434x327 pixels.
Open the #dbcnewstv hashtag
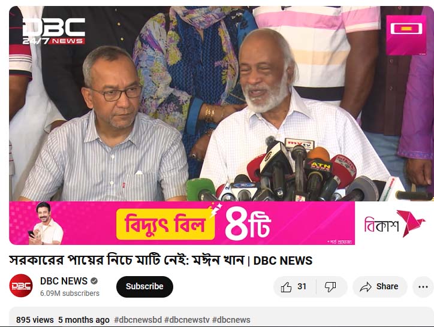[187, 320]
